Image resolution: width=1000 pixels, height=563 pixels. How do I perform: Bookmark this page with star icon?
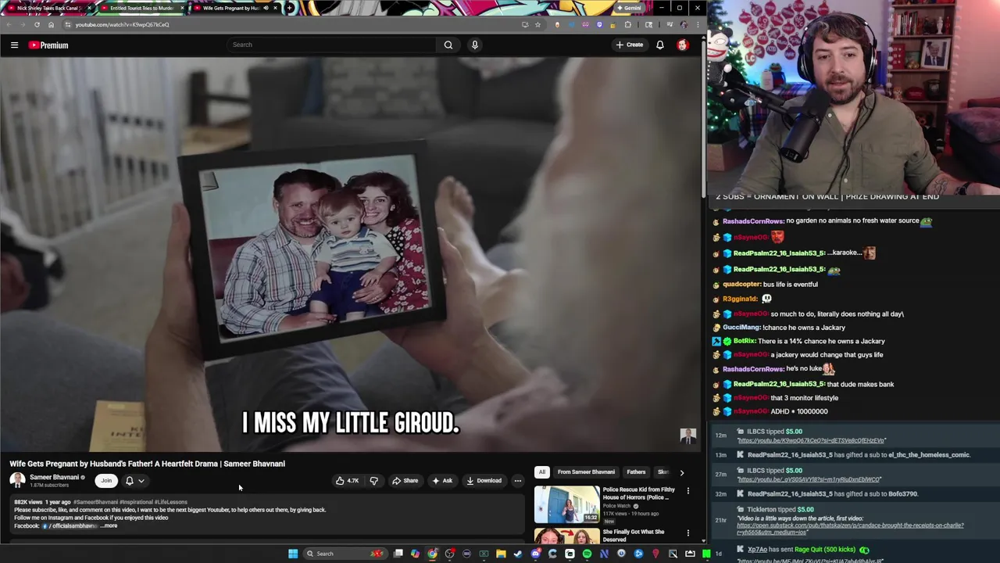(x=537, y=24)
